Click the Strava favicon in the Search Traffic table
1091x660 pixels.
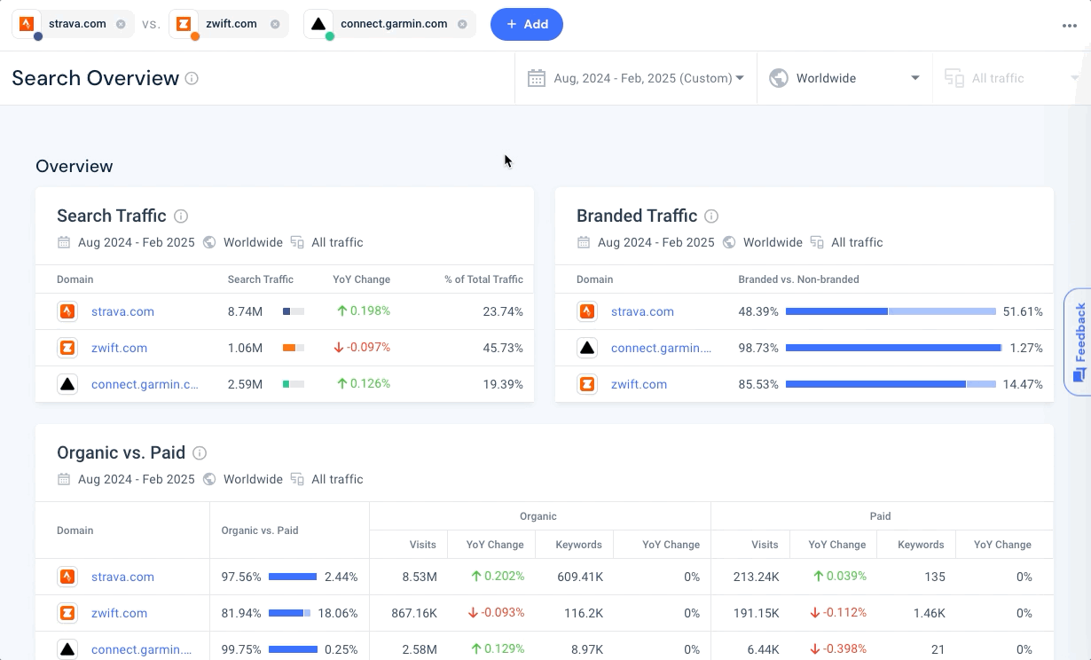pyautogui.click(x=67, y=311)
